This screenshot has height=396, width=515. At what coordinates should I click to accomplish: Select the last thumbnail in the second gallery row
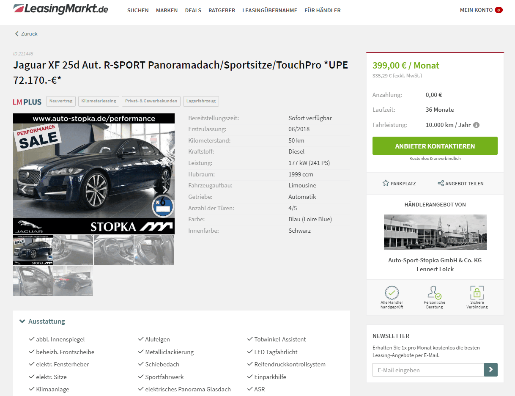point(73,281)
